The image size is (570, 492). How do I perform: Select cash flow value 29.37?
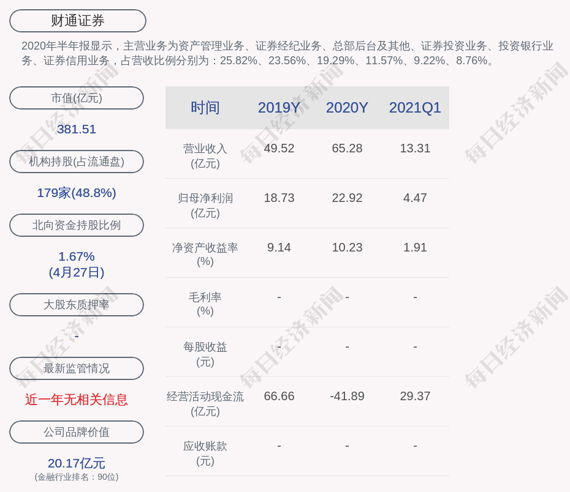[415, 396]
